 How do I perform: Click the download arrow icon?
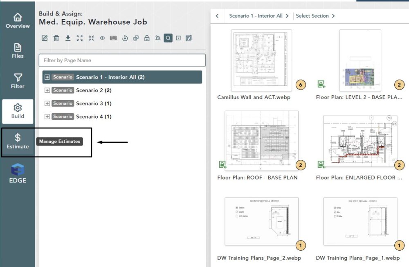(68, 38)
